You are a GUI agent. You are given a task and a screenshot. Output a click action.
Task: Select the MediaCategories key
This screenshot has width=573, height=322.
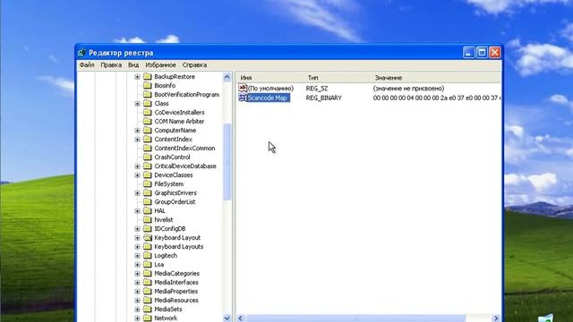point(177,274)
